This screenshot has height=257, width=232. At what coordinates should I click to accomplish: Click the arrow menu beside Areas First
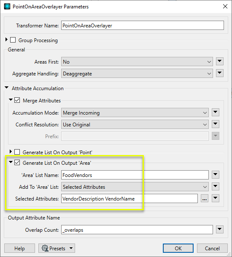click(219, 62)
